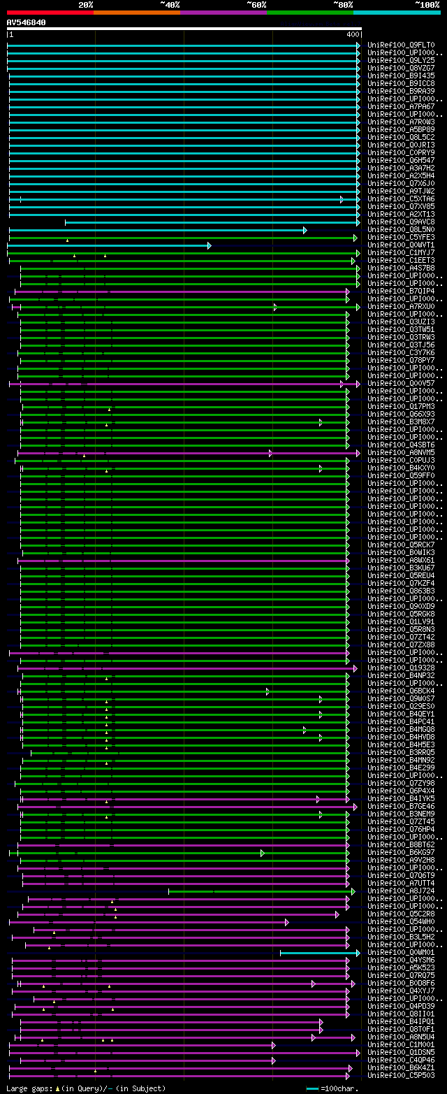Click the Large gaps legend text

click(x=87, y=1088)
